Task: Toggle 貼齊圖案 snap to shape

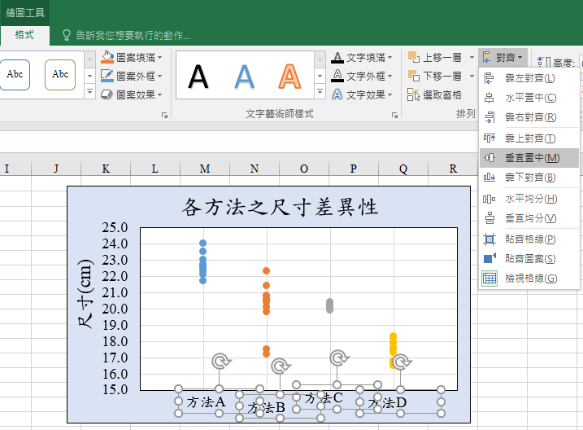Action: click(529, 259)
